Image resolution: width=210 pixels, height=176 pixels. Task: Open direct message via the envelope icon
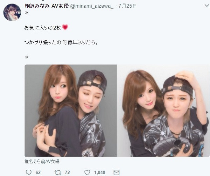[117, 173]
